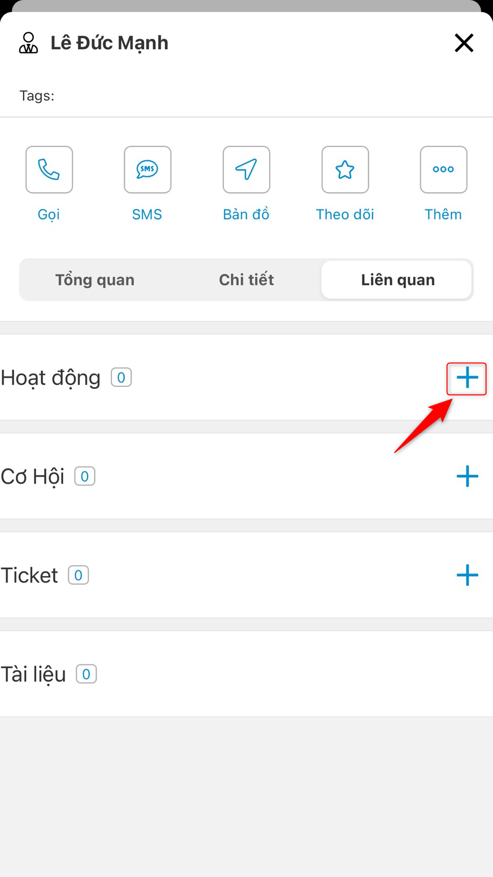Click the contact person icon beside name

tap(29, 43)
